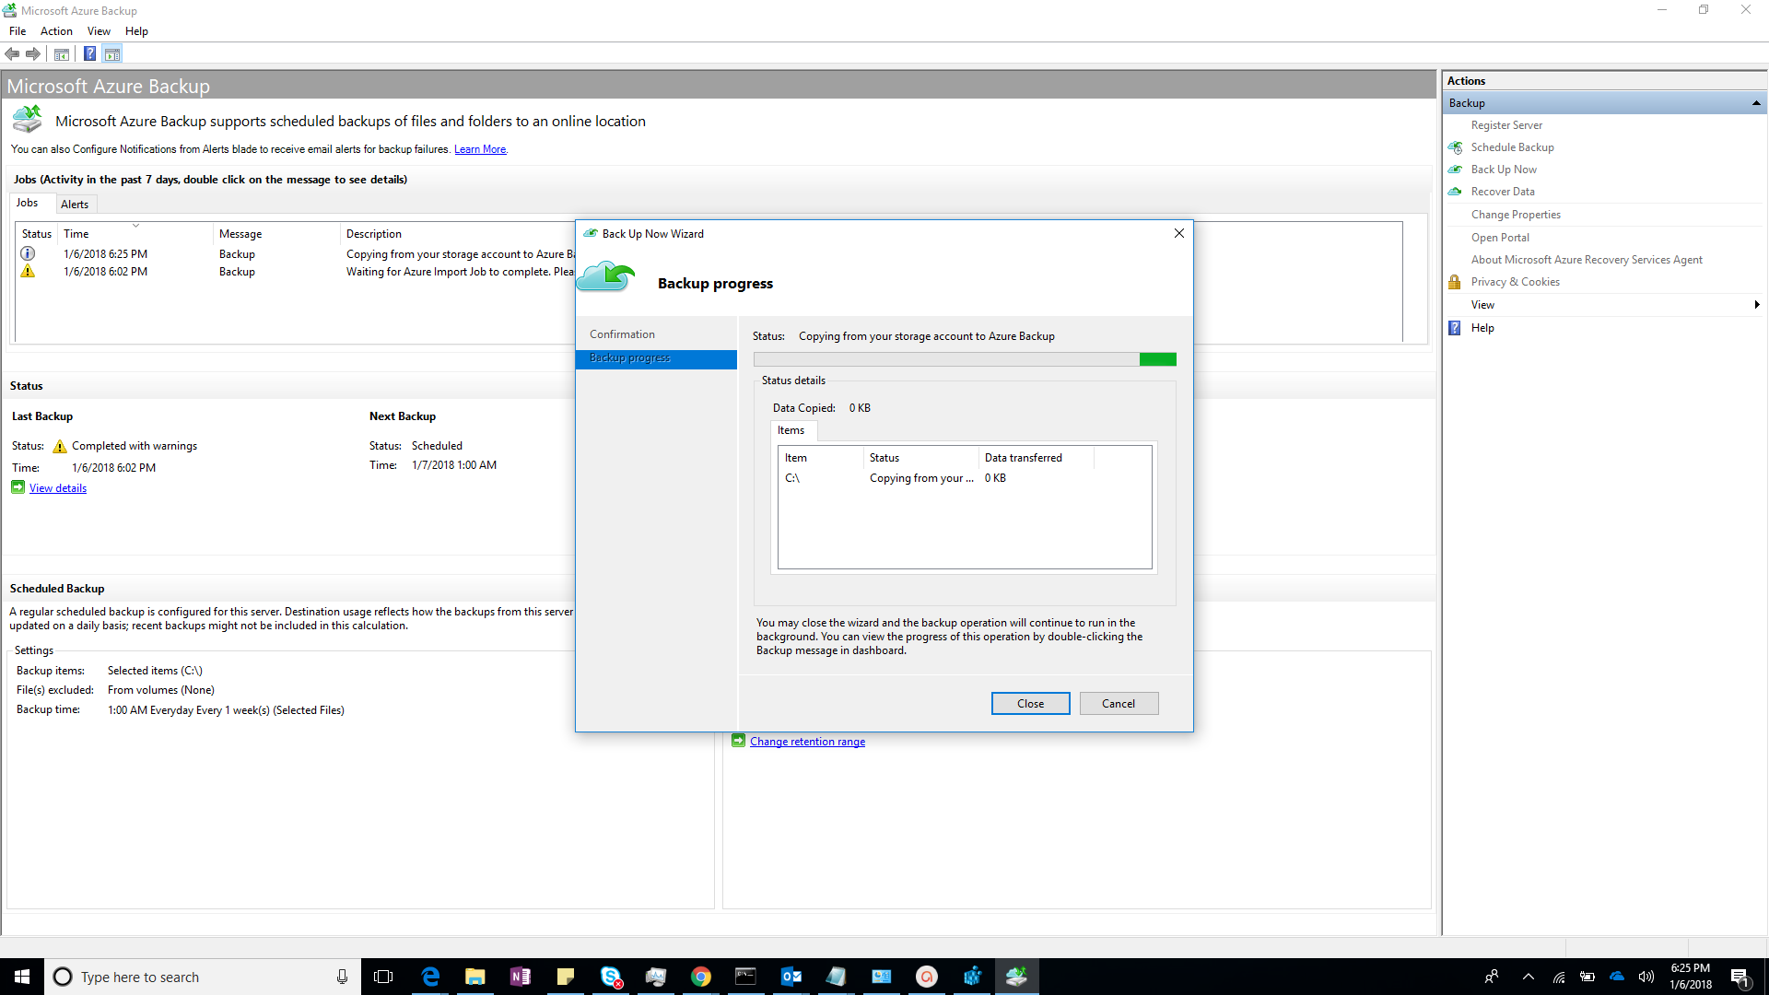Click Close in the Back Up Now wizard

pyautogui.click(x=1030, y=703)
